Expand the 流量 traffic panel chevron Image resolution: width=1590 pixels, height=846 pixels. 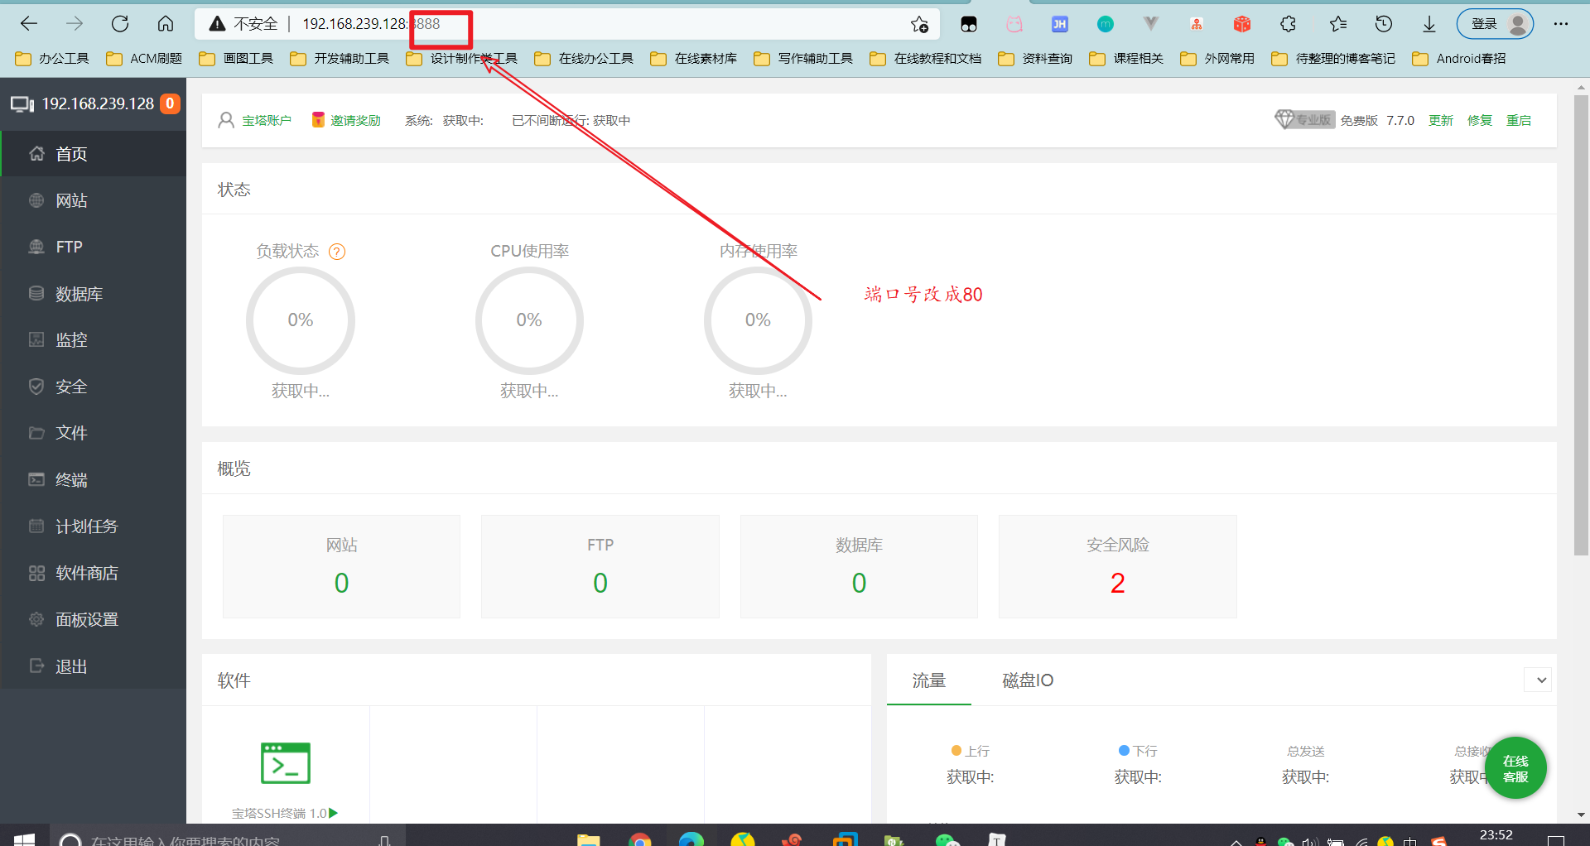(x=1539, y=679)
